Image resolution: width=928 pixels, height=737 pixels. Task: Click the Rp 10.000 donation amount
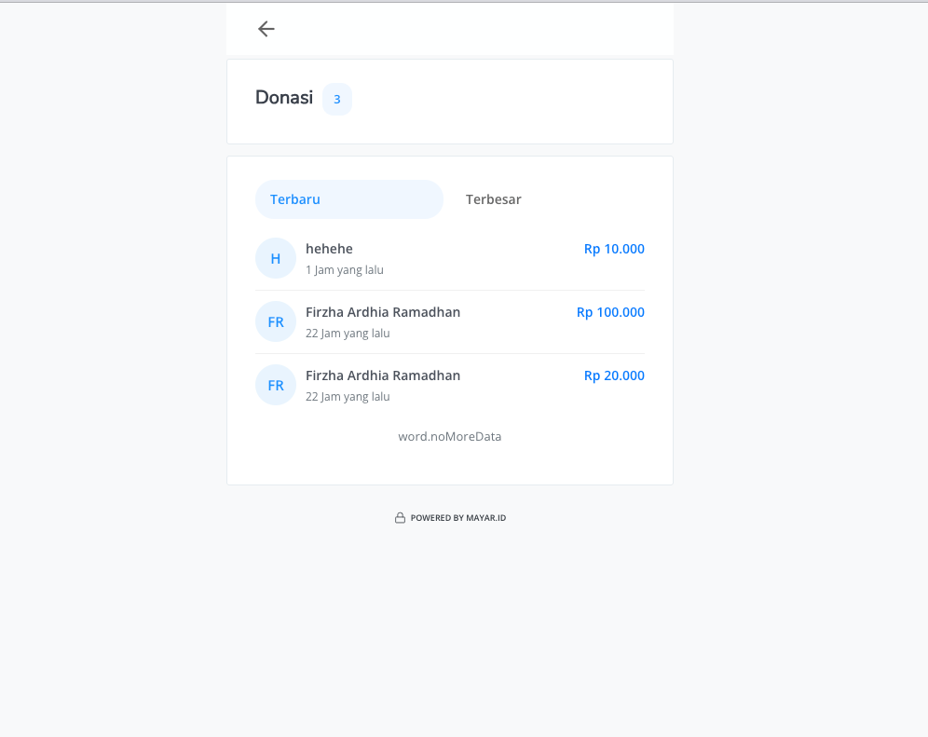[x=614, y=249]
